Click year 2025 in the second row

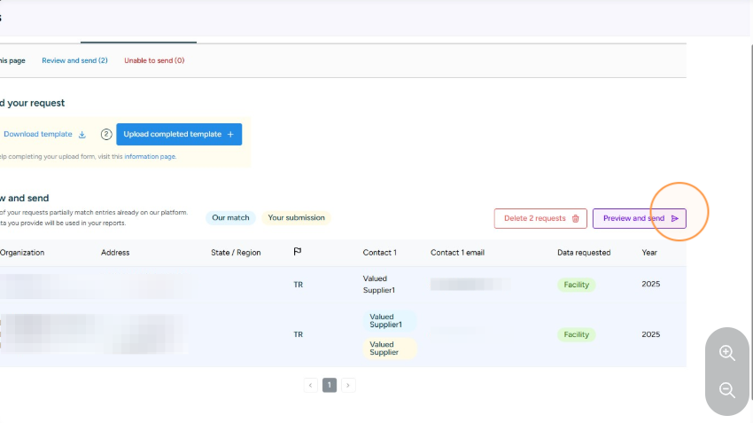651,334
